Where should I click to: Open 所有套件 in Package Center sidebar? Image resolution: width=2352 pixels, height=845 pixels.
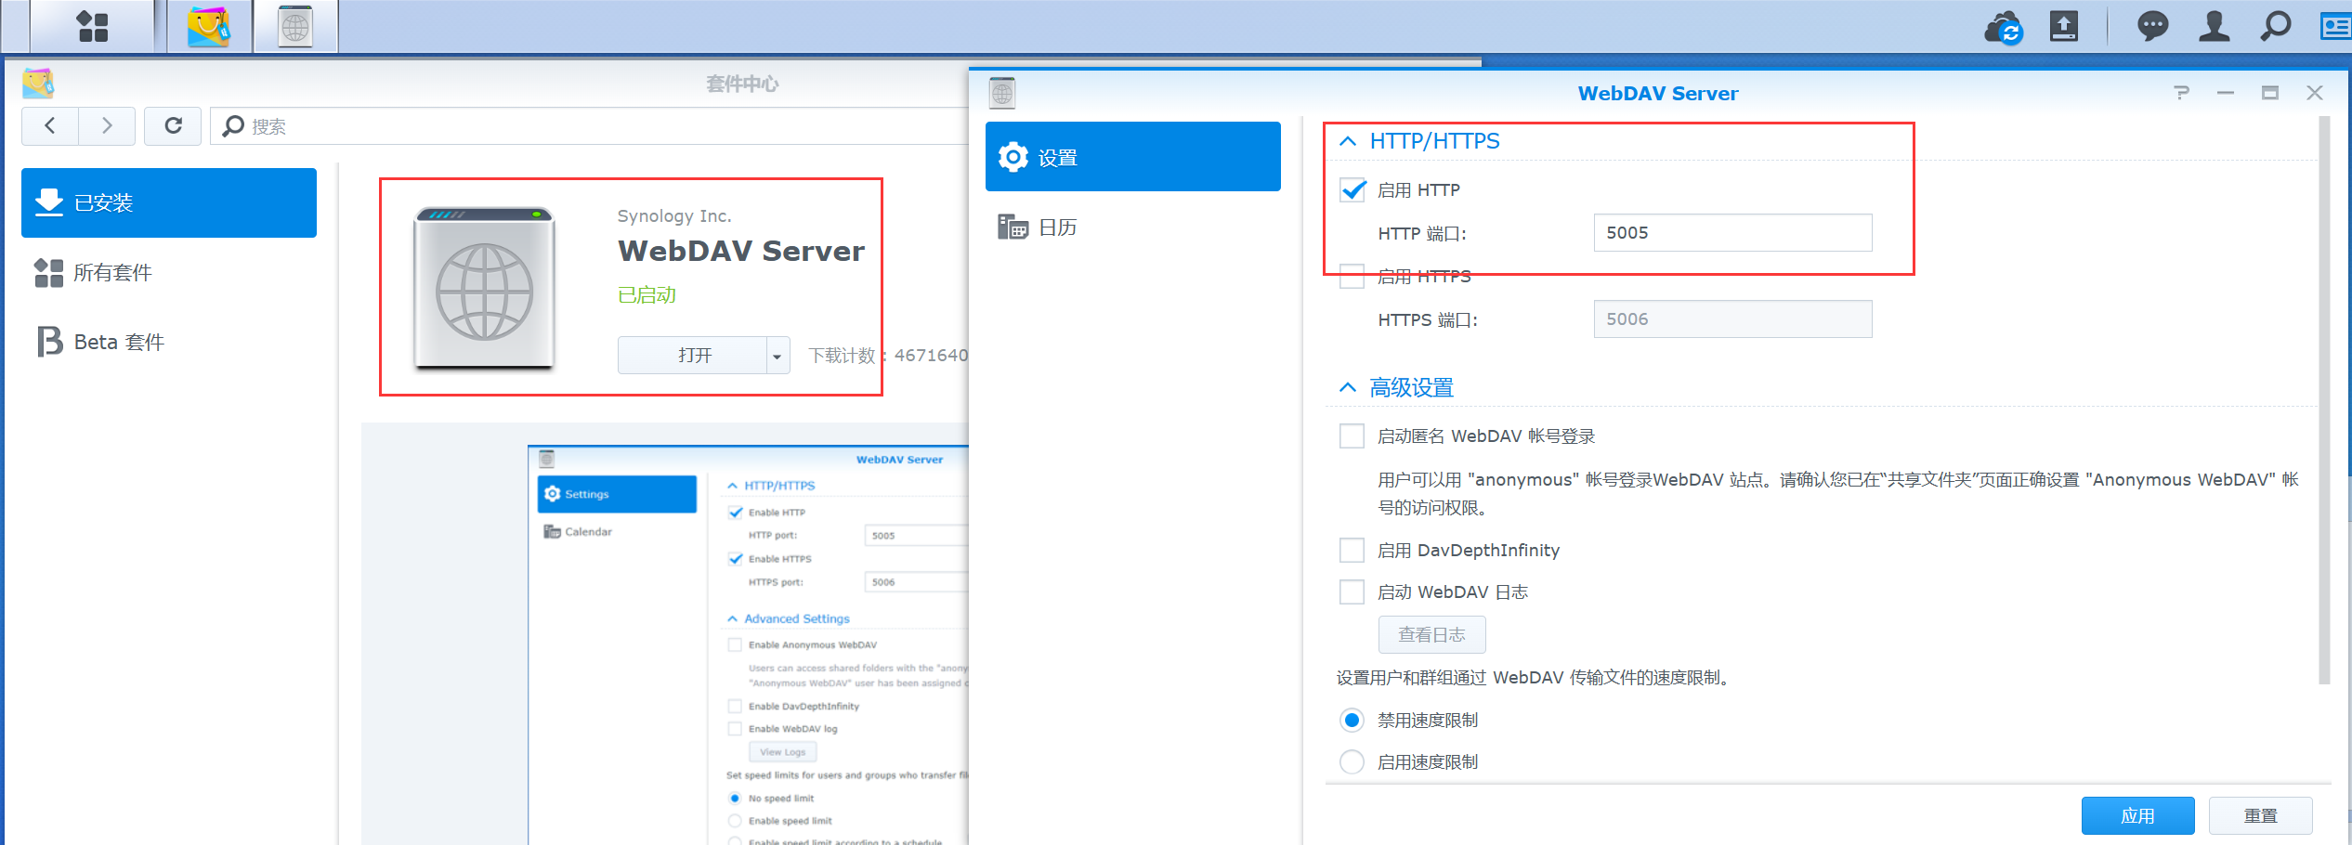(111, 272)
